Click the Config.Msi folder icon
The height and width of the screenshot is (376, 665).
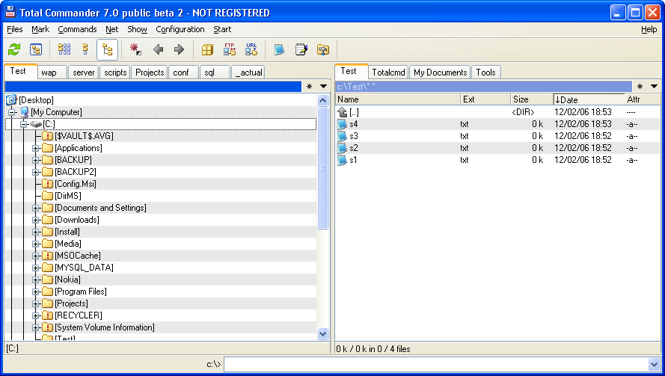click(x=48, y=184)
